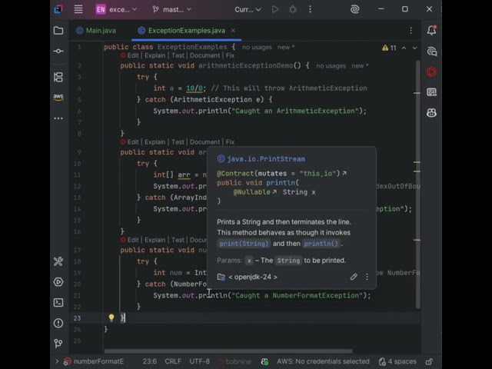Open the Current File run configuration dropdown

click(248, 9)
